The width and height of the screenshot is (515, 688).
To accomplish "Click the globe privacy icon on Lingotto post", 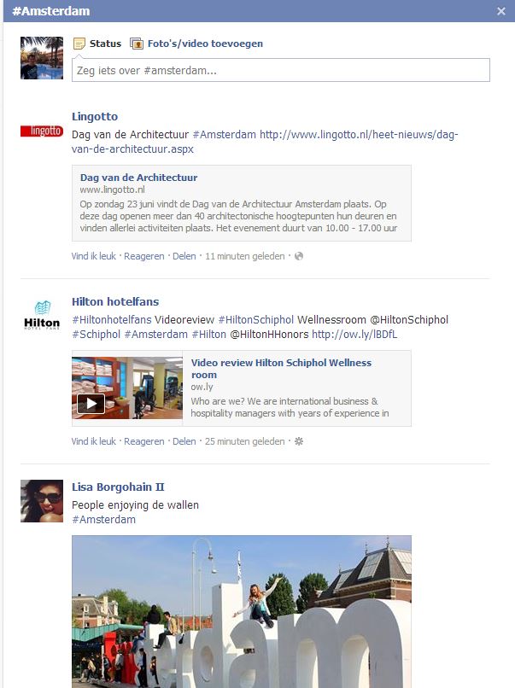I will point(299,256).
